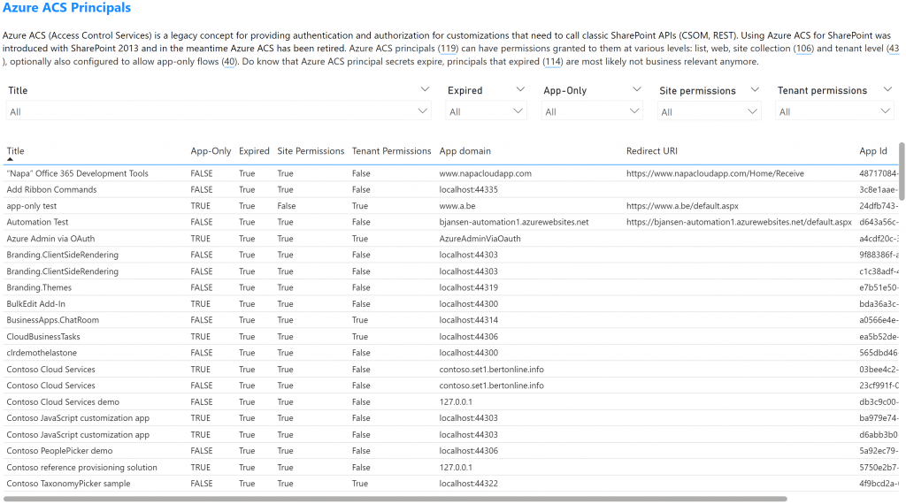Select the clrdemothelastone row title
The height and width of the screenshot is (504, 906).
42,353
